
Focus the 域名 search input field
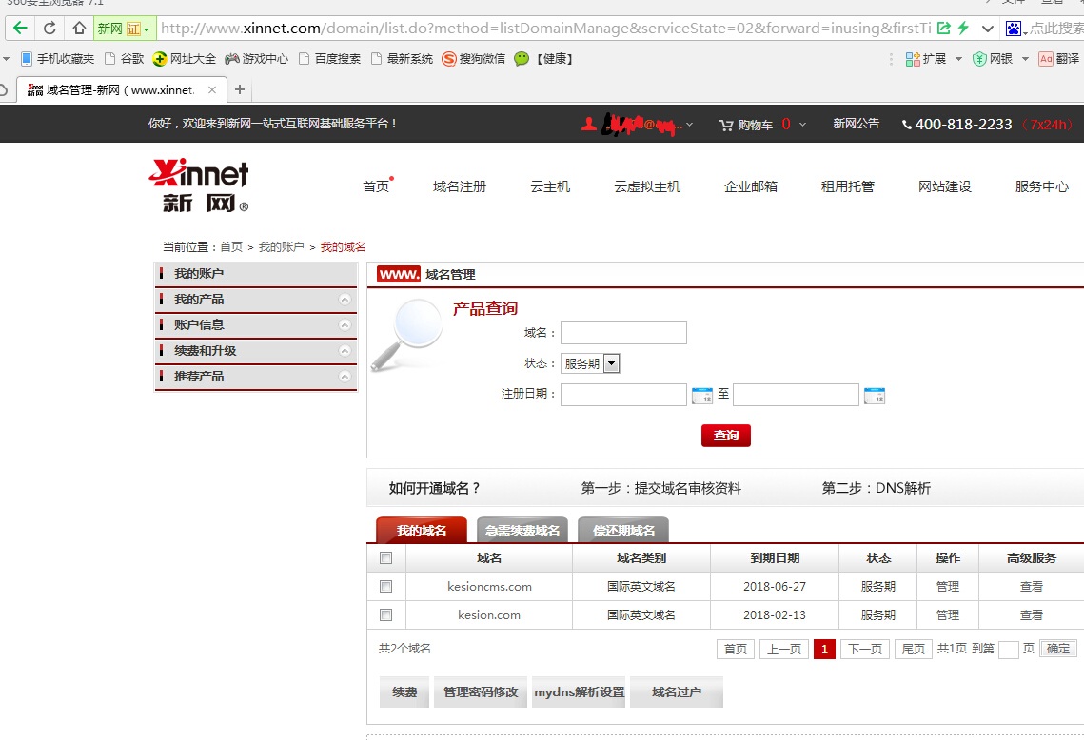pyautogui.click(x=623, y=333)
